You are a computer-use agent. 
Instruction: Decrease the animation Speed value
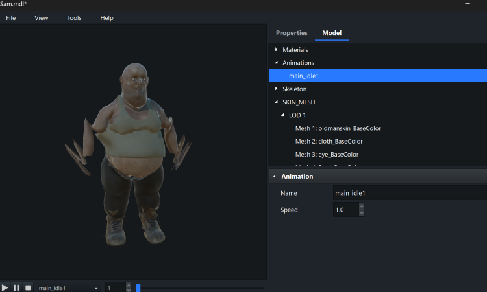[x=362, y=213]
